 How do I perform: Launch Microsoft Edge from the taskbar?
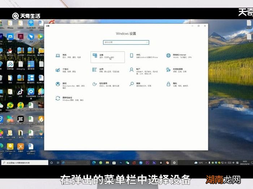tap(94, 163)
